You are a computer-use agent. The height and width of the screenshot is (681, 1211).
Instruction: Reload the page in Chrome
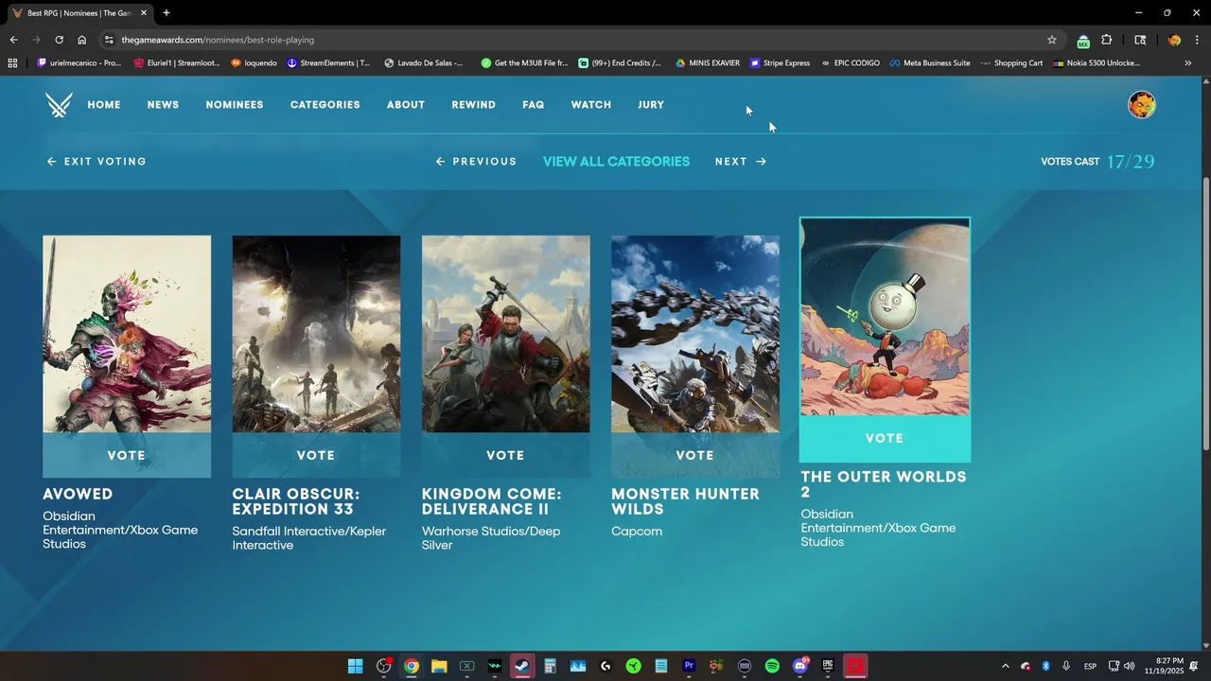pyautogui.click(x=59, y=40)
